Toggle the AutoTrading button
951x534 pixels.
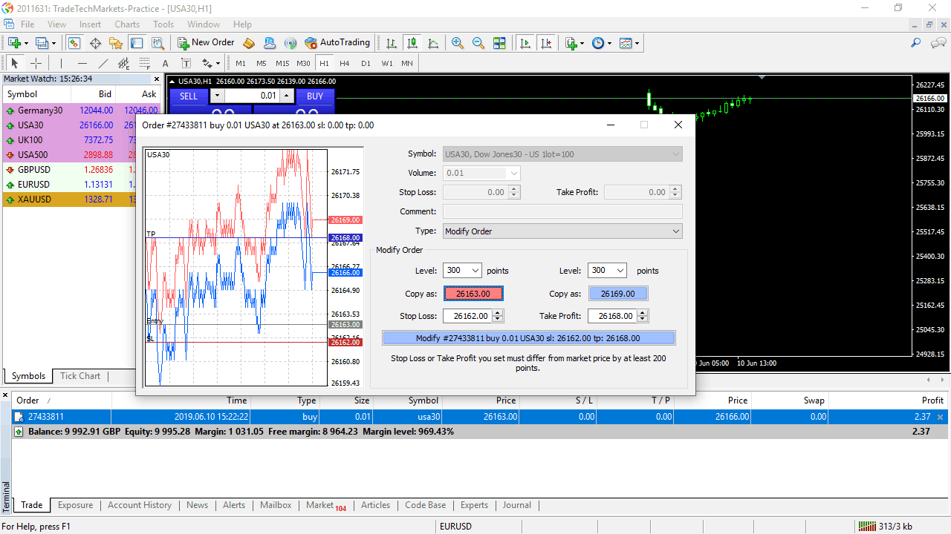pos(337,43)
